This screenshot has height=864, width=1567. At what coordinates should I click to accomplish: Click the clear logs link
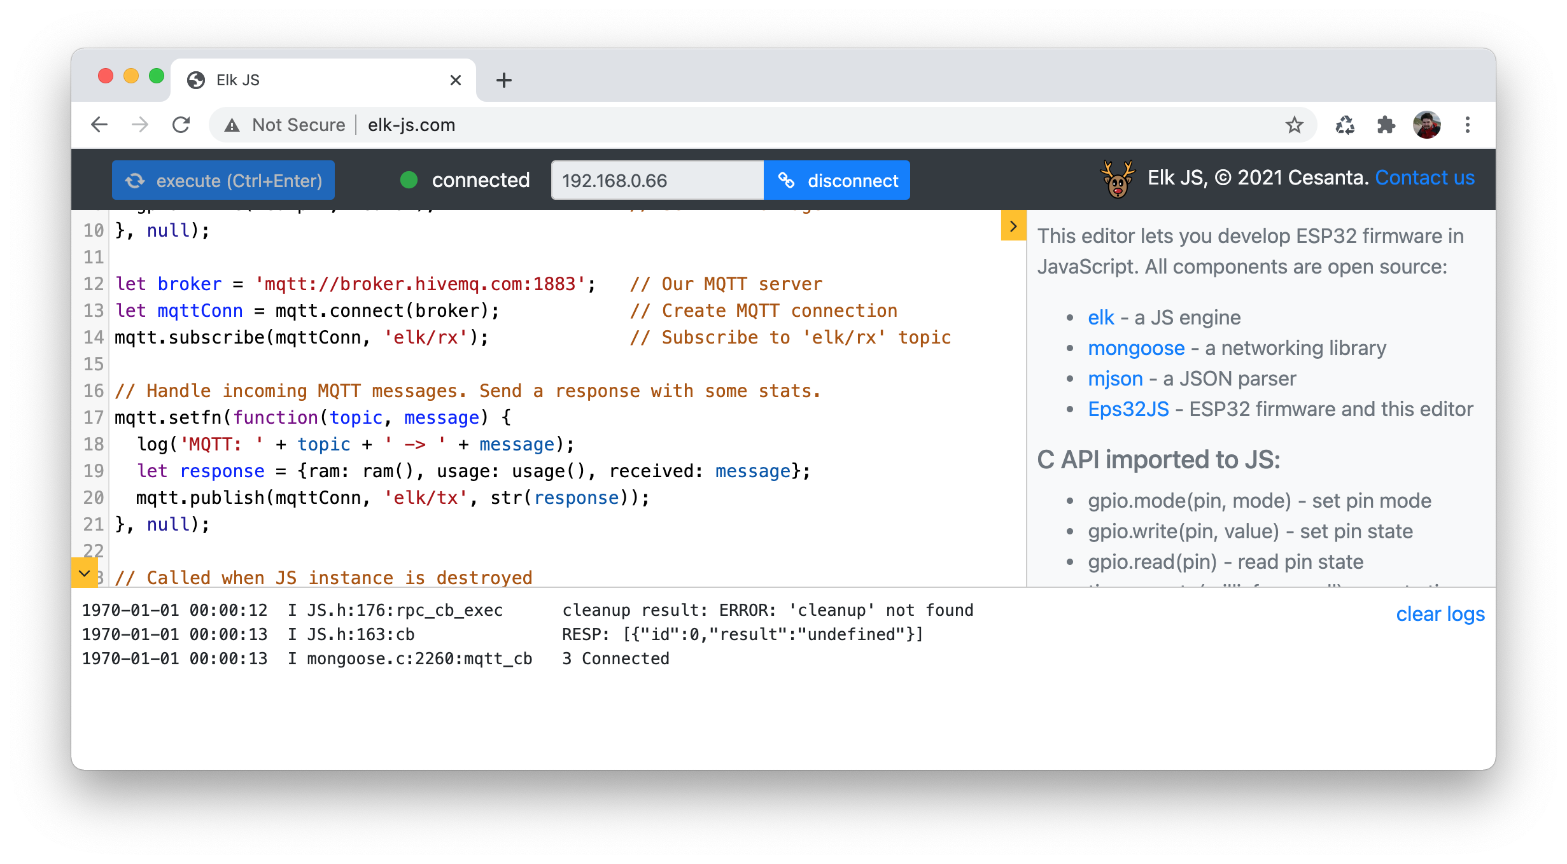point(1440,614)
